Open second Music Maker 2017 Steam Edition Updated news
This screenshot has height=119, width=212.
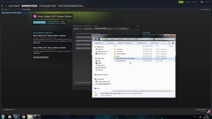coord(49,48)
